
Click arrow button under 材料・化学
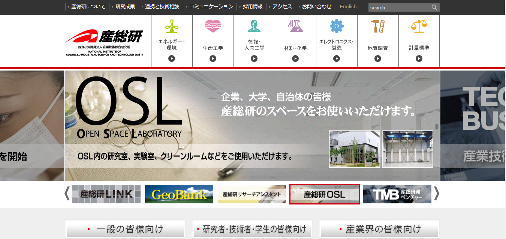295,59
